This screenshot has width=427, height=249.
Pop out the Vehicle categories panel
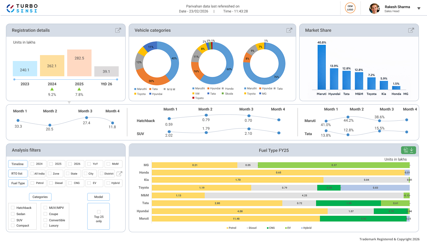(289, 30)
